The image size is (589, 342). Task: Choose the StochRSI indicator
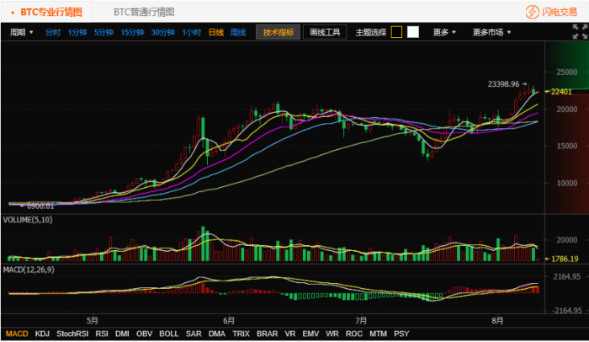point(72,334)
